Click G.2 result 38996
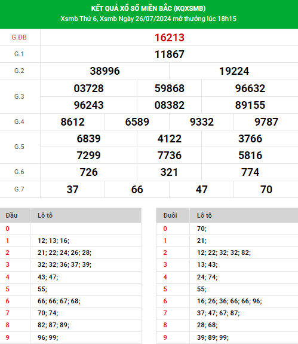This screenshot has height=344, width=298. [105, 71]
